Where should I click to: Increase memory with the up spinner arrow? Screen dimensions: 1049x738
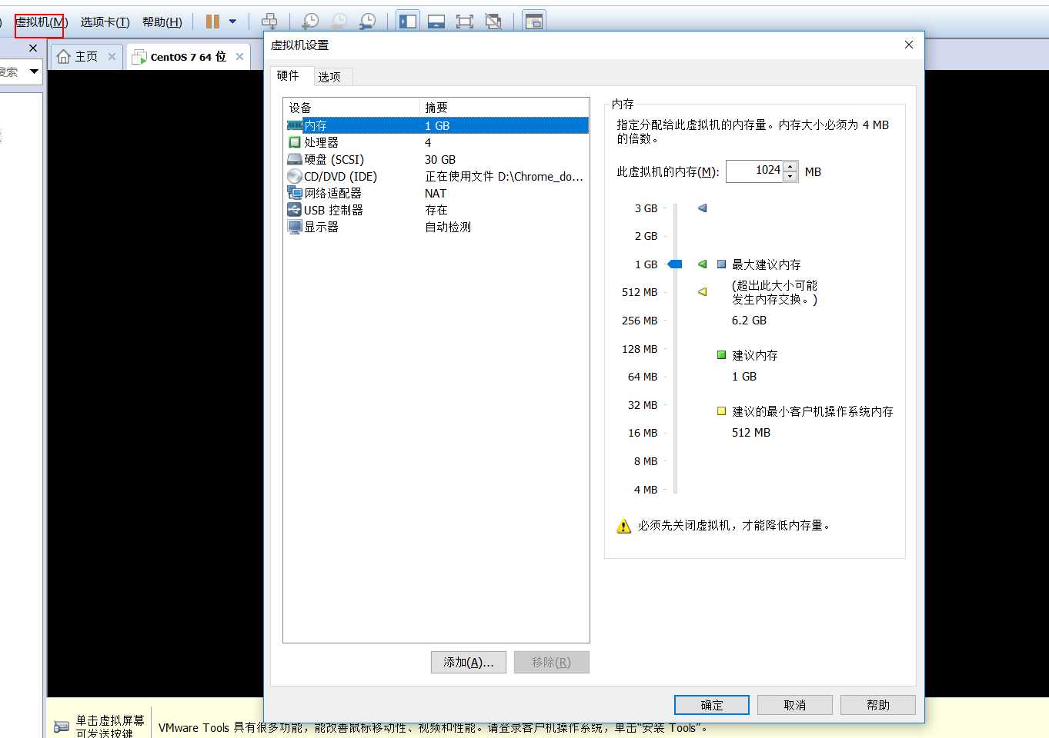790,166
